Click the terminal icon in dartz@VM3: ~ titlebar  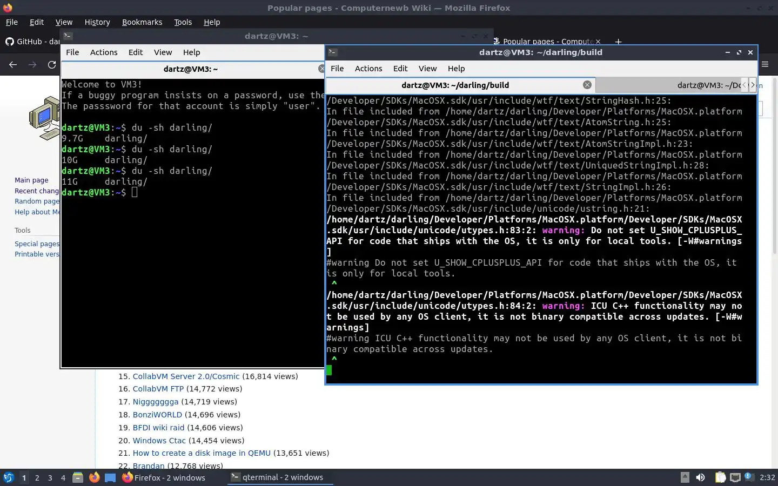68,36
